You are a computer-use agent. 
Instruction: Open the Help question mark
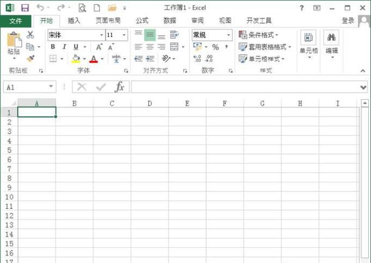click(x=301, y=8)
